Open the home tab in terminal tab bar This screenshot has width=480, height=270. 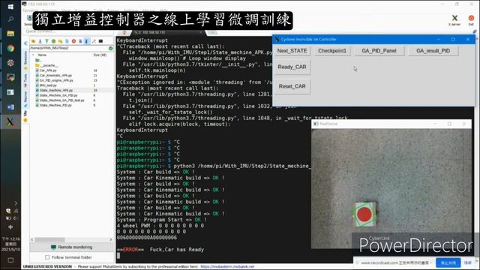124,32
